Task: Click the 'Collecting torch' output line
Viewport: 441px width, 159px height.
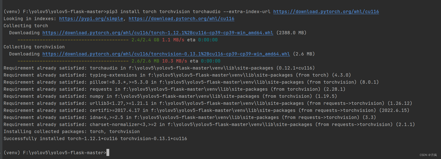Action: [26, 26]
